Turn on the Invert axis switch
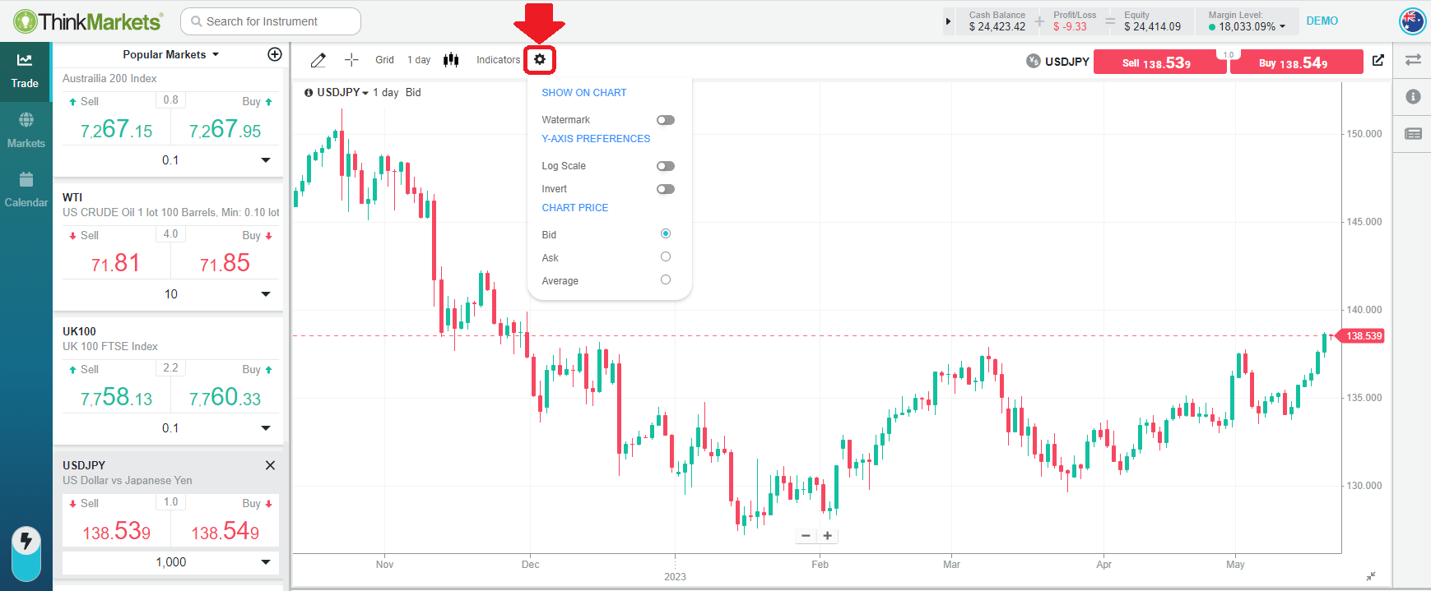 tap(666, 189)
